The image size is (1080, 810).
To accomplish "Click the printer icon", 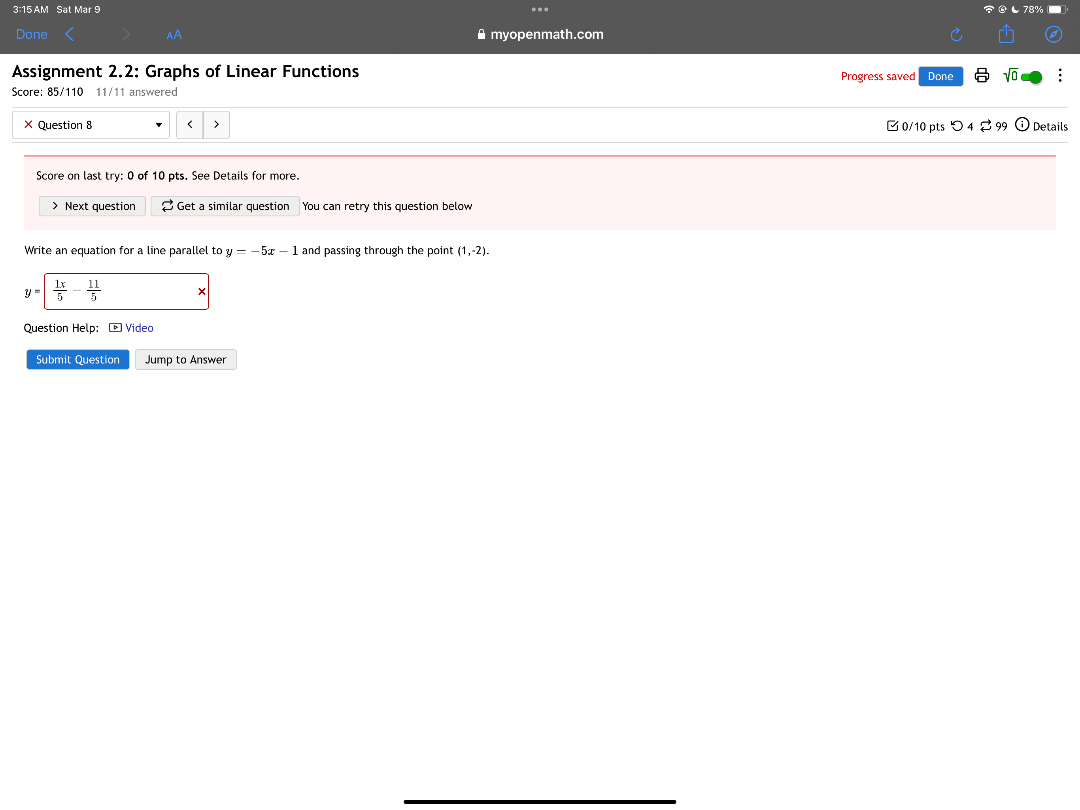I will pos(982,76).
